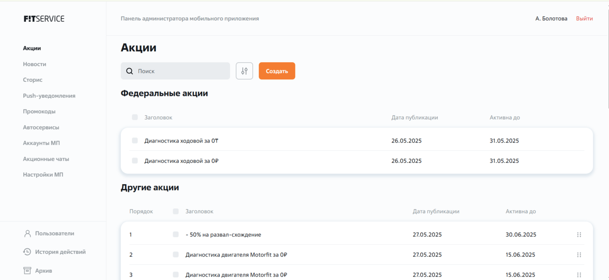
Task: Open the archive box icon next to Архив
Action: point(27,270)
